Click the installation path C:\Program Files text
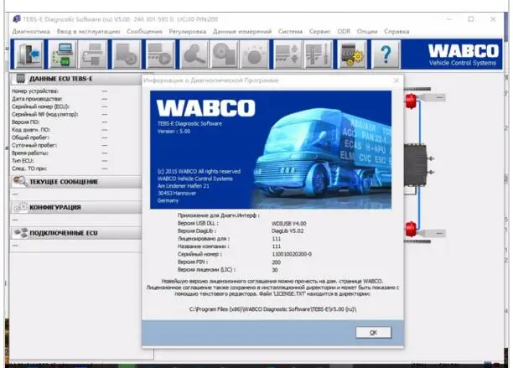Screen dimensions: 513x368 (x=272, y=309)
